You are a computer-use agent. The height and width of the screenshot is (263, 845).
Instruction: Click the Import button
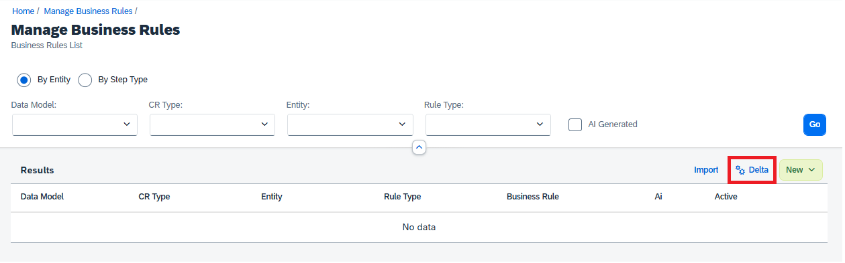(x=706, y=170)
